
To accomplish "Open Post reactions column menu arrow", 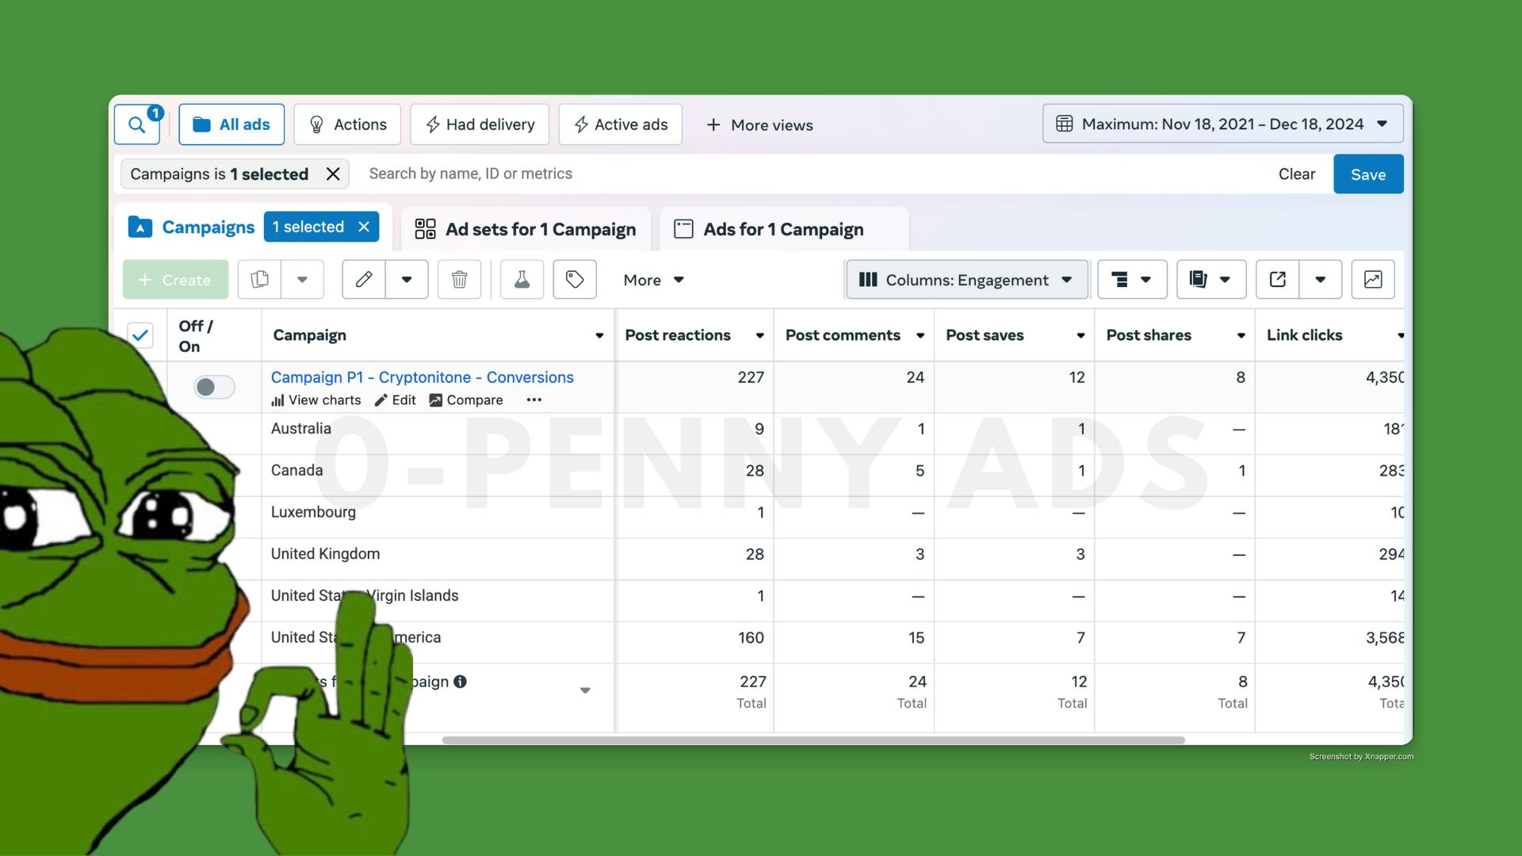I will click(x=759, y=336).
